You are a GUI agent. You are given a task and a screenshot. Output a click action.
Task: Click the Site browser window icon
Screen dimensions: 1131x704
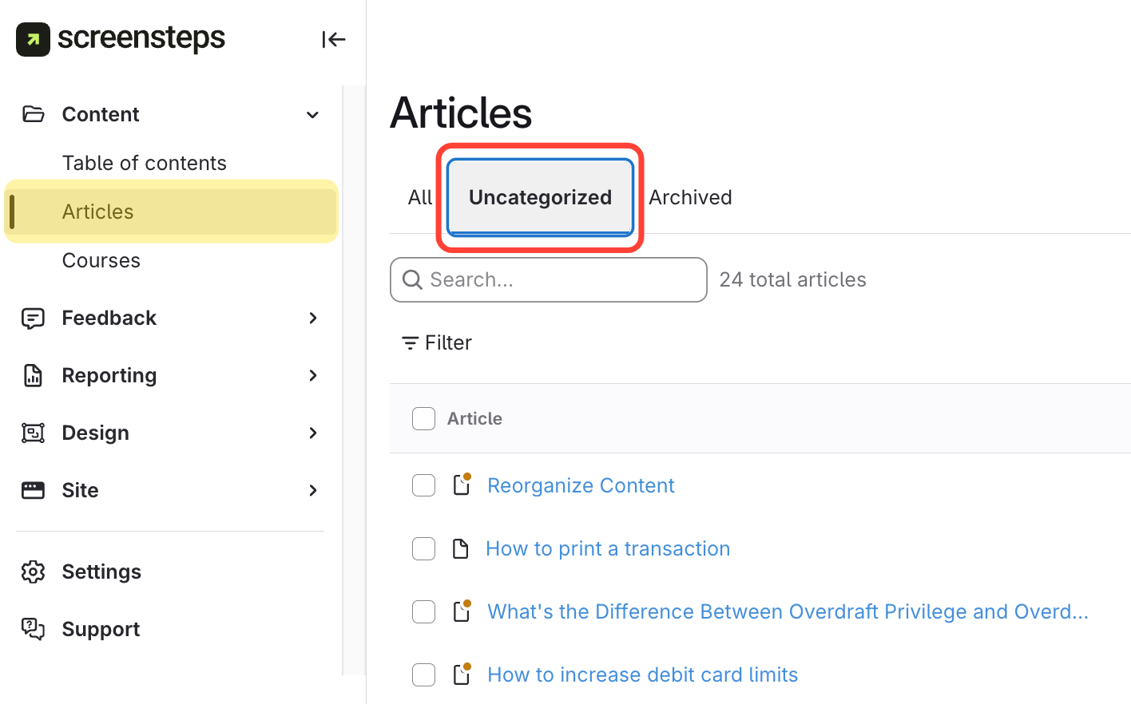(x=33, y=490)
